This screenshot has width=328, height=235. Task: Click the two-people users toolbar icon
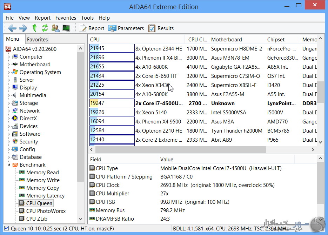click(55, 28)
